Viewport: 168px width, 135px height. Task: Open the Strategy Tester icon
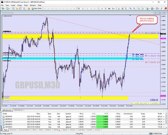tap(24, 9)
